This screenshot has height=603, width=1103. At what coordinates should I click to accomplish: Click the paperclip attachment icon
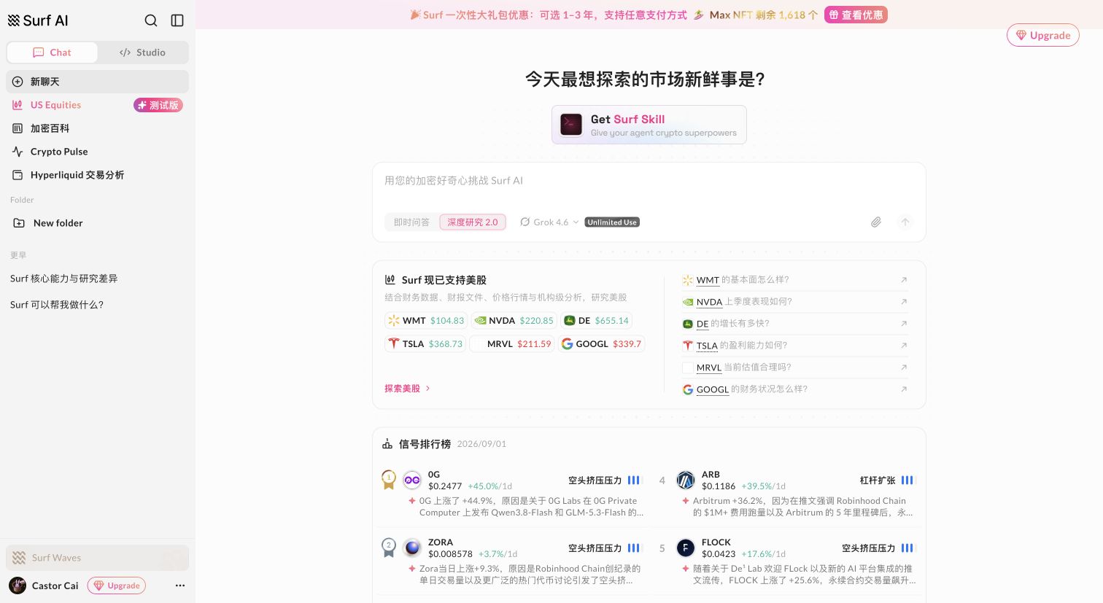coord(876,222)
